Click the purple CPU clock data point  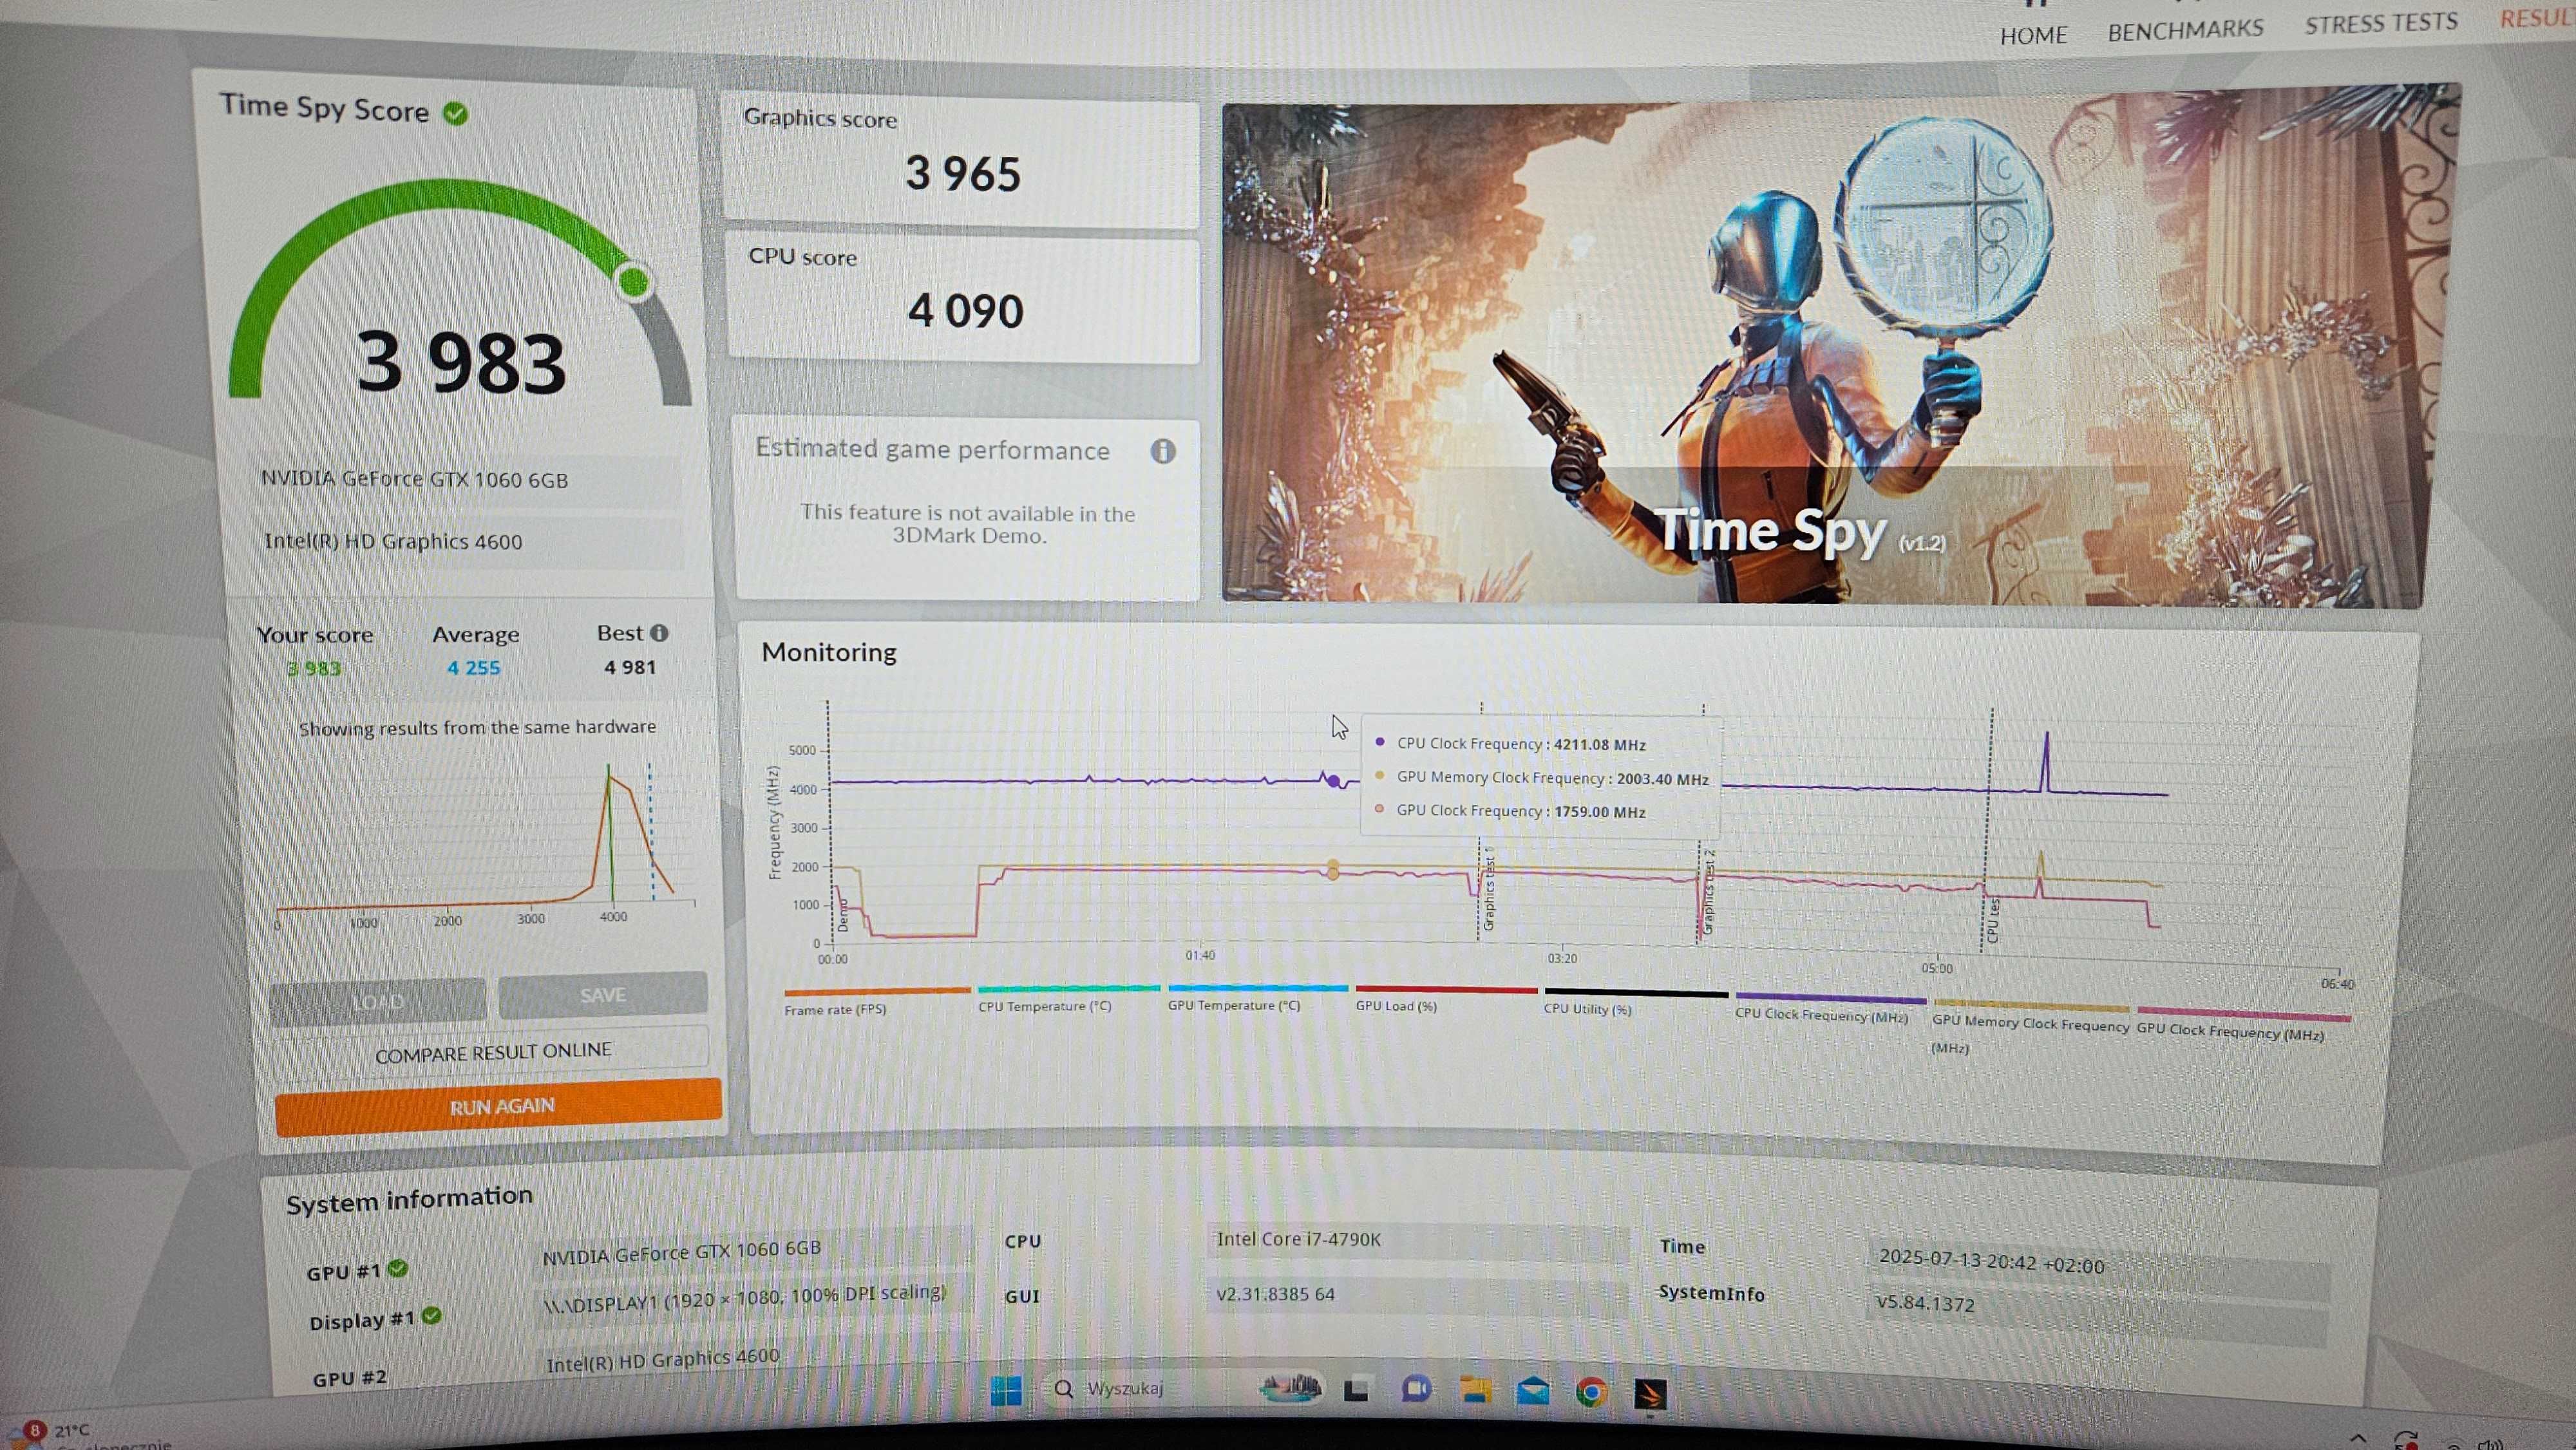point(1333,781)
